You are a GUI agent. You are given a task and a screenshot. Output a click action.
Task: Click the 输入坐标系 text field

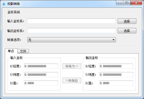[71, 21]
